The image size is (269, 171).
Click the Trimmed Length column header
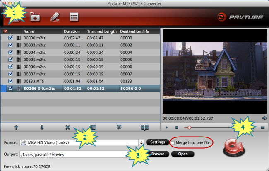pos(102,31)
